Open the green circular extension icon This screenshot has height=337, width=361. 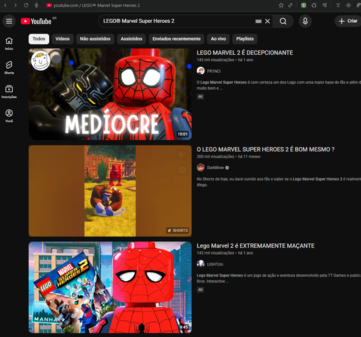click(x=304, y=5)
